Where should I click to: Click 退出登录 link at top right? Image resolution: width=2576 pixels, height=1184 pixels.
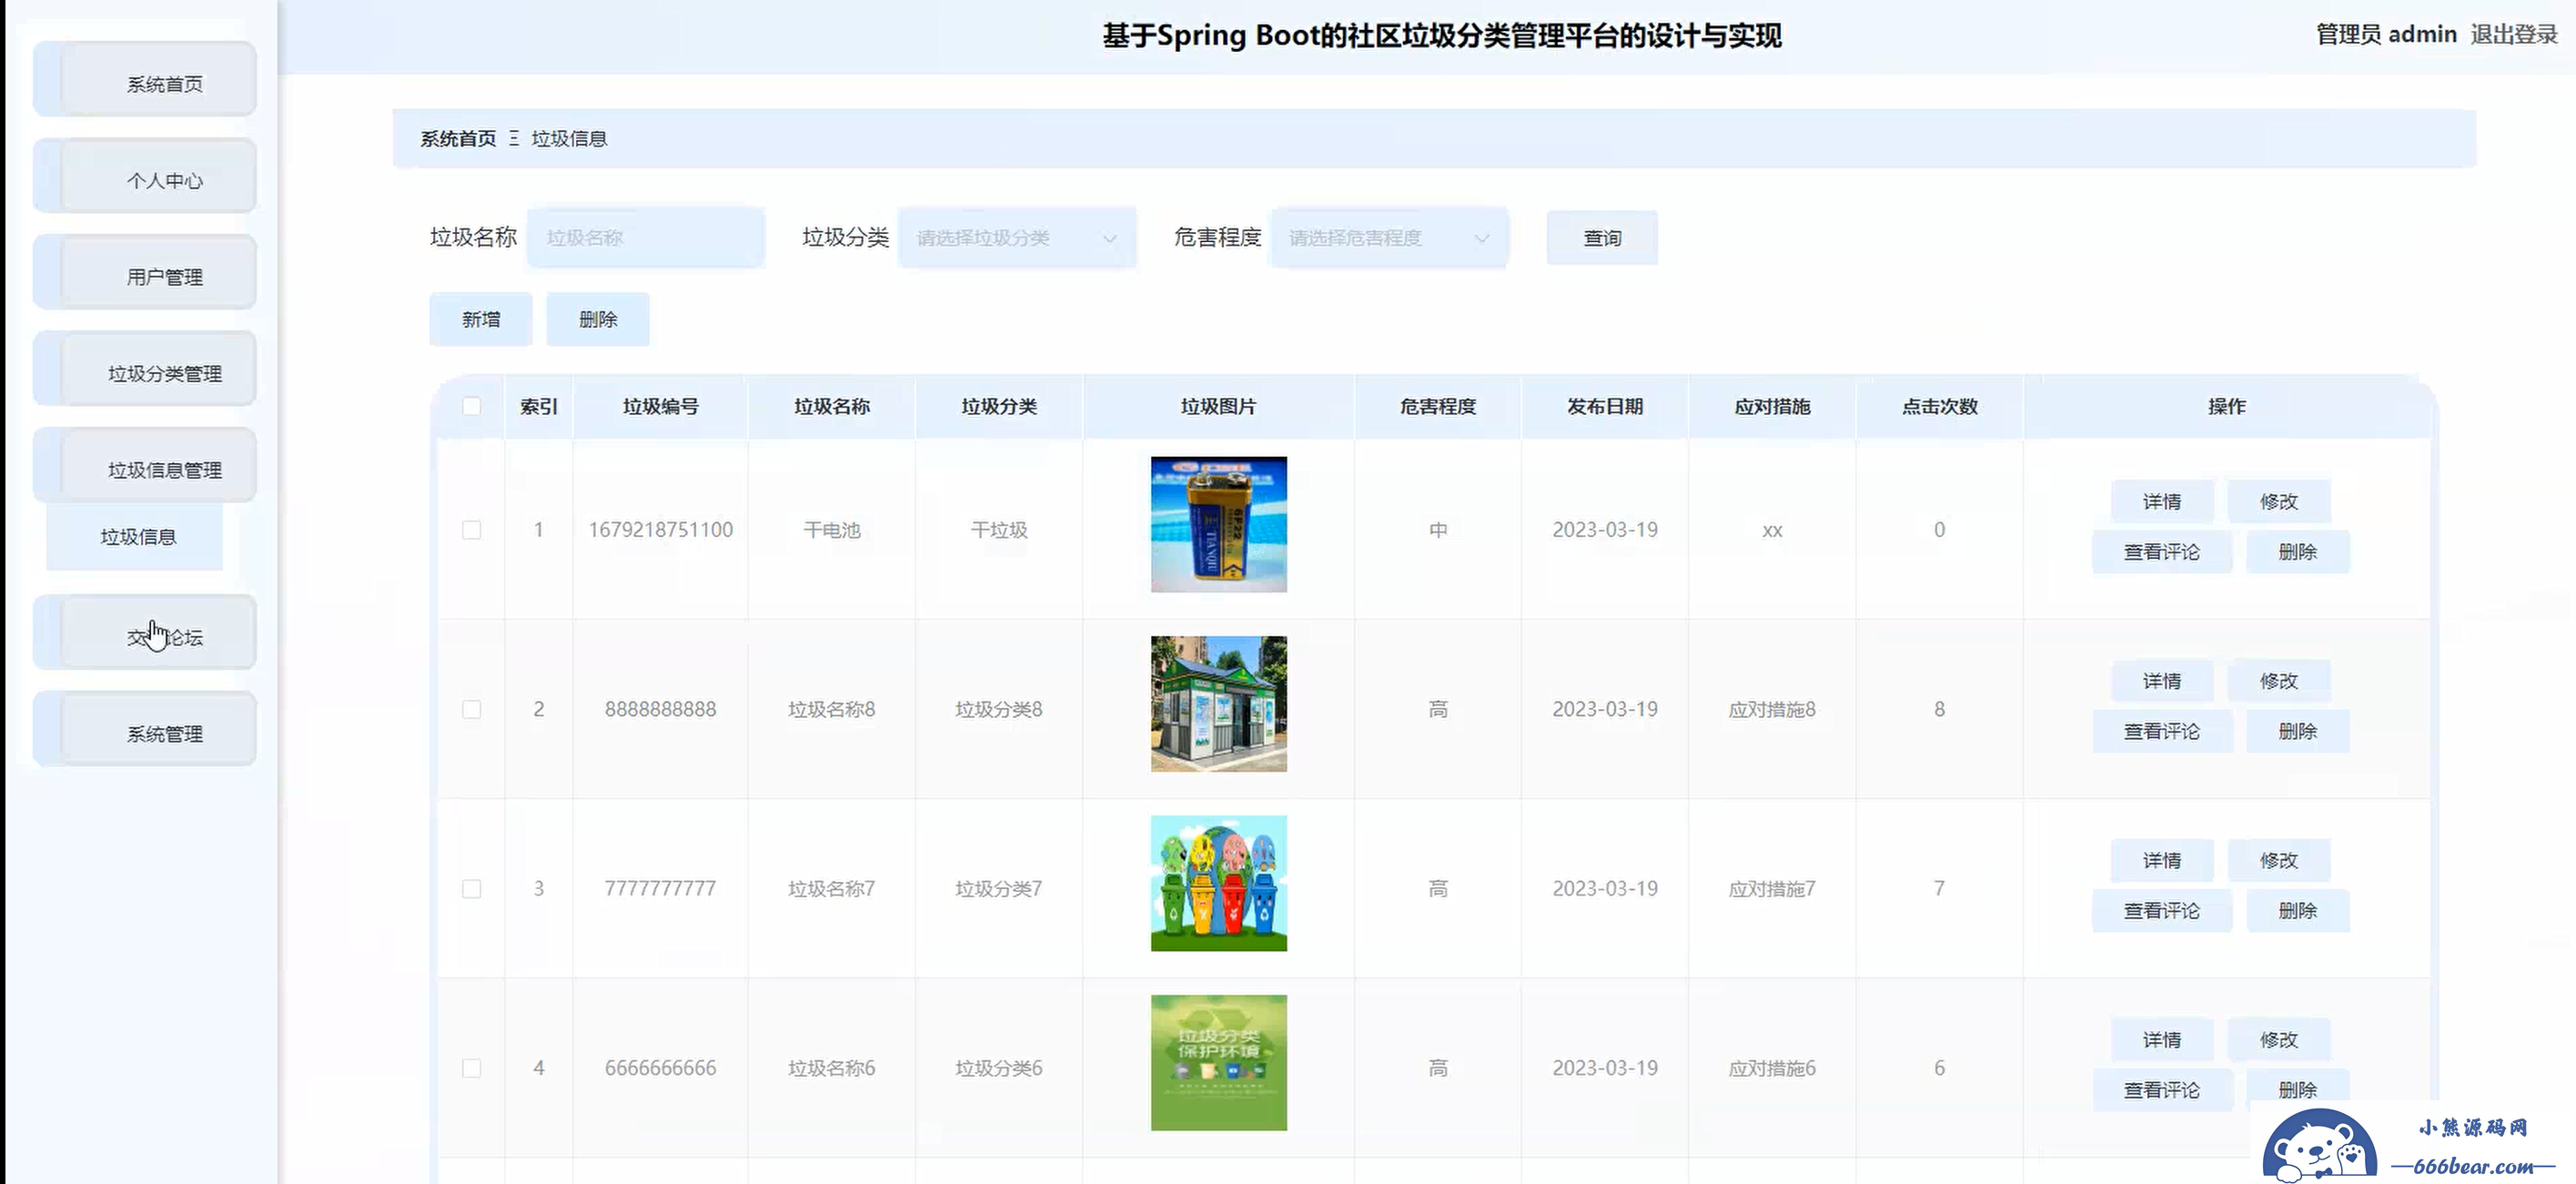pyautogui.click(x=2513, y=35)
